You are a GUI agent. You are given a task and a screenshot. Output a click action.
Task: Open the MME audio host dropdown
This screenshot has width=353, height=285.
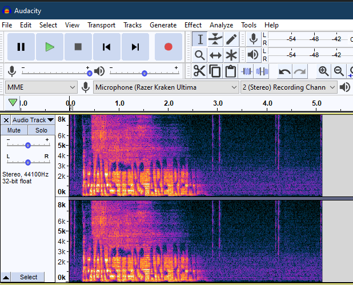pyautogui.click(x=41, y=87)
